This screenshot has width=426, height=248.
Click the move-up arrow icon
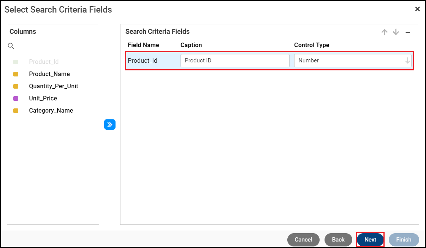pyautogui.click(x=384, y=32)
